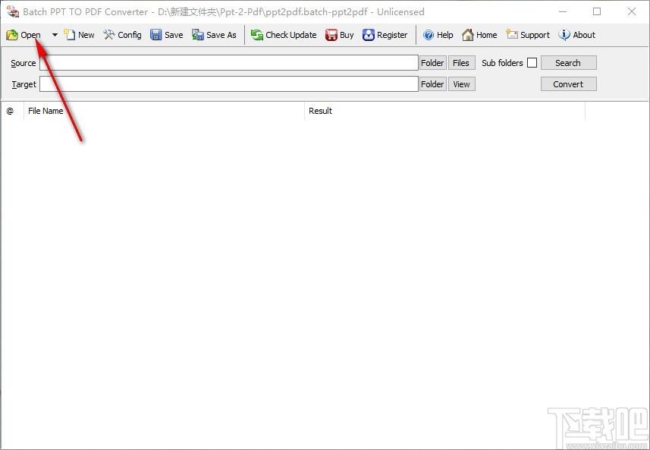This screenshot has height=450, width=650.
Task: Click the @ column header
Action: [12, 111]
